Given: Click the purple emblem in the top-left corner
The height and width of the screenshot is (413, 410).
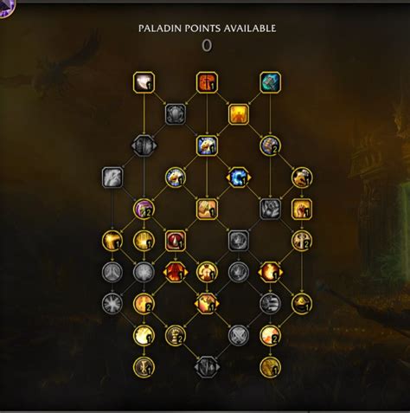Looking at the screenshot, I should tap(6, 8).
